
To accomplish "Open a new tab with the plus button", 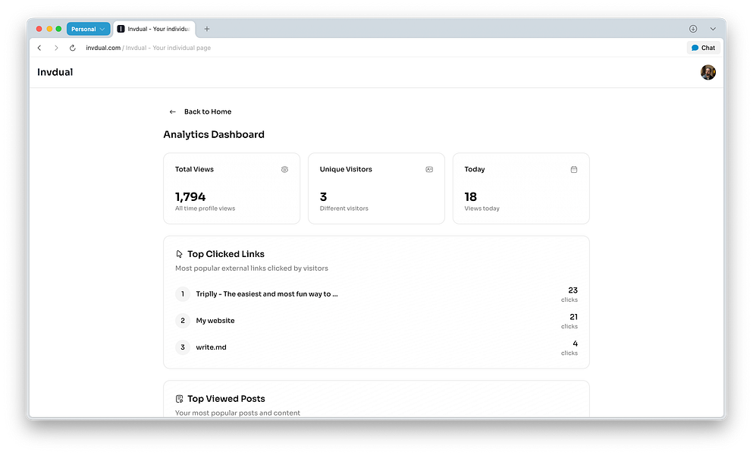I will pos(207,29).
